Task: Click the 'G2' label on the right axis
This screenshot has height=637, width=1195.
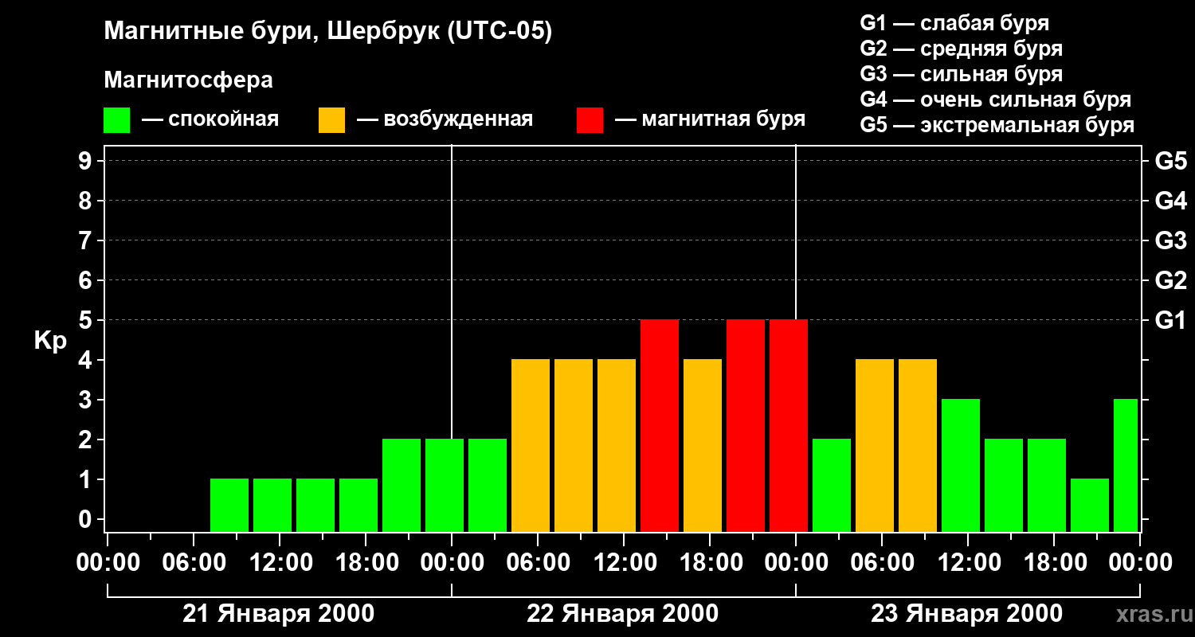Action: pyautogui.click(x=1170, y=280)
